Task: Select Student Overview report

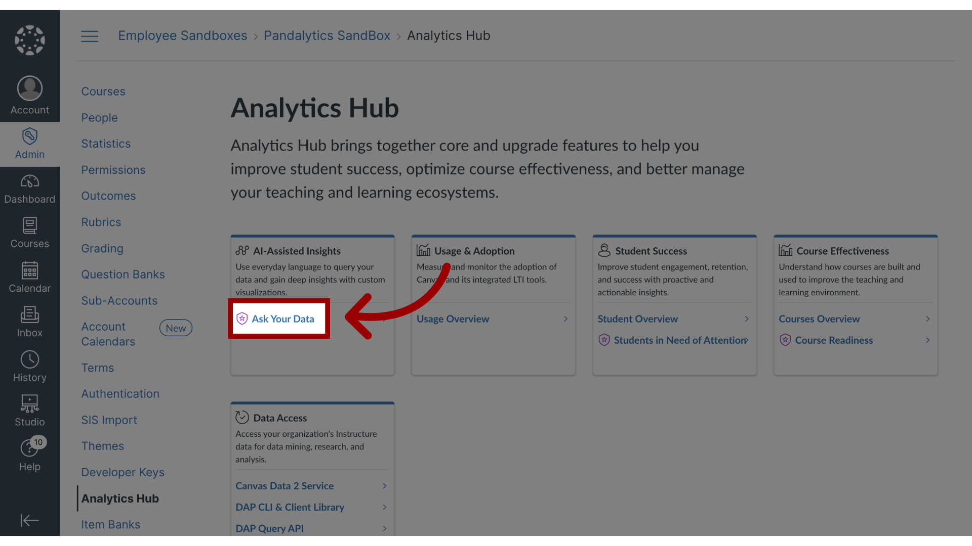Action: pos(637,318)
